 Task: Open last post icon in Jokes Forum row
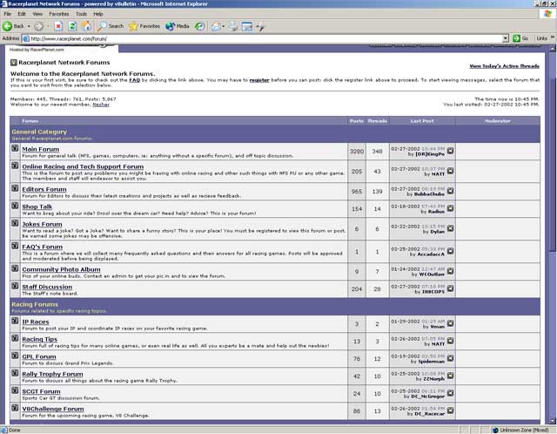451,228
